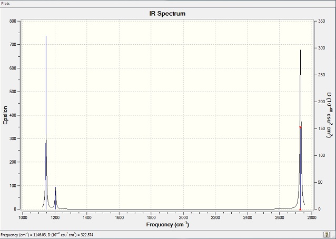Click the 'D (10-40 esu2 cm2)' right axis label
Image resolution: width=336 pixels, height=239 pixels.
pos(329,115)
